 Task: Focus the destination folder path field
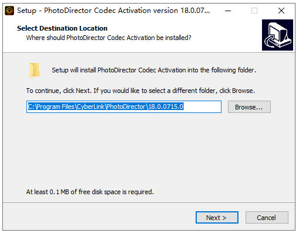(124, 107)
